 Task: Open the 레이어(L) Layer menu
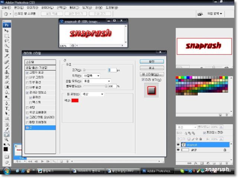[47, 7]
